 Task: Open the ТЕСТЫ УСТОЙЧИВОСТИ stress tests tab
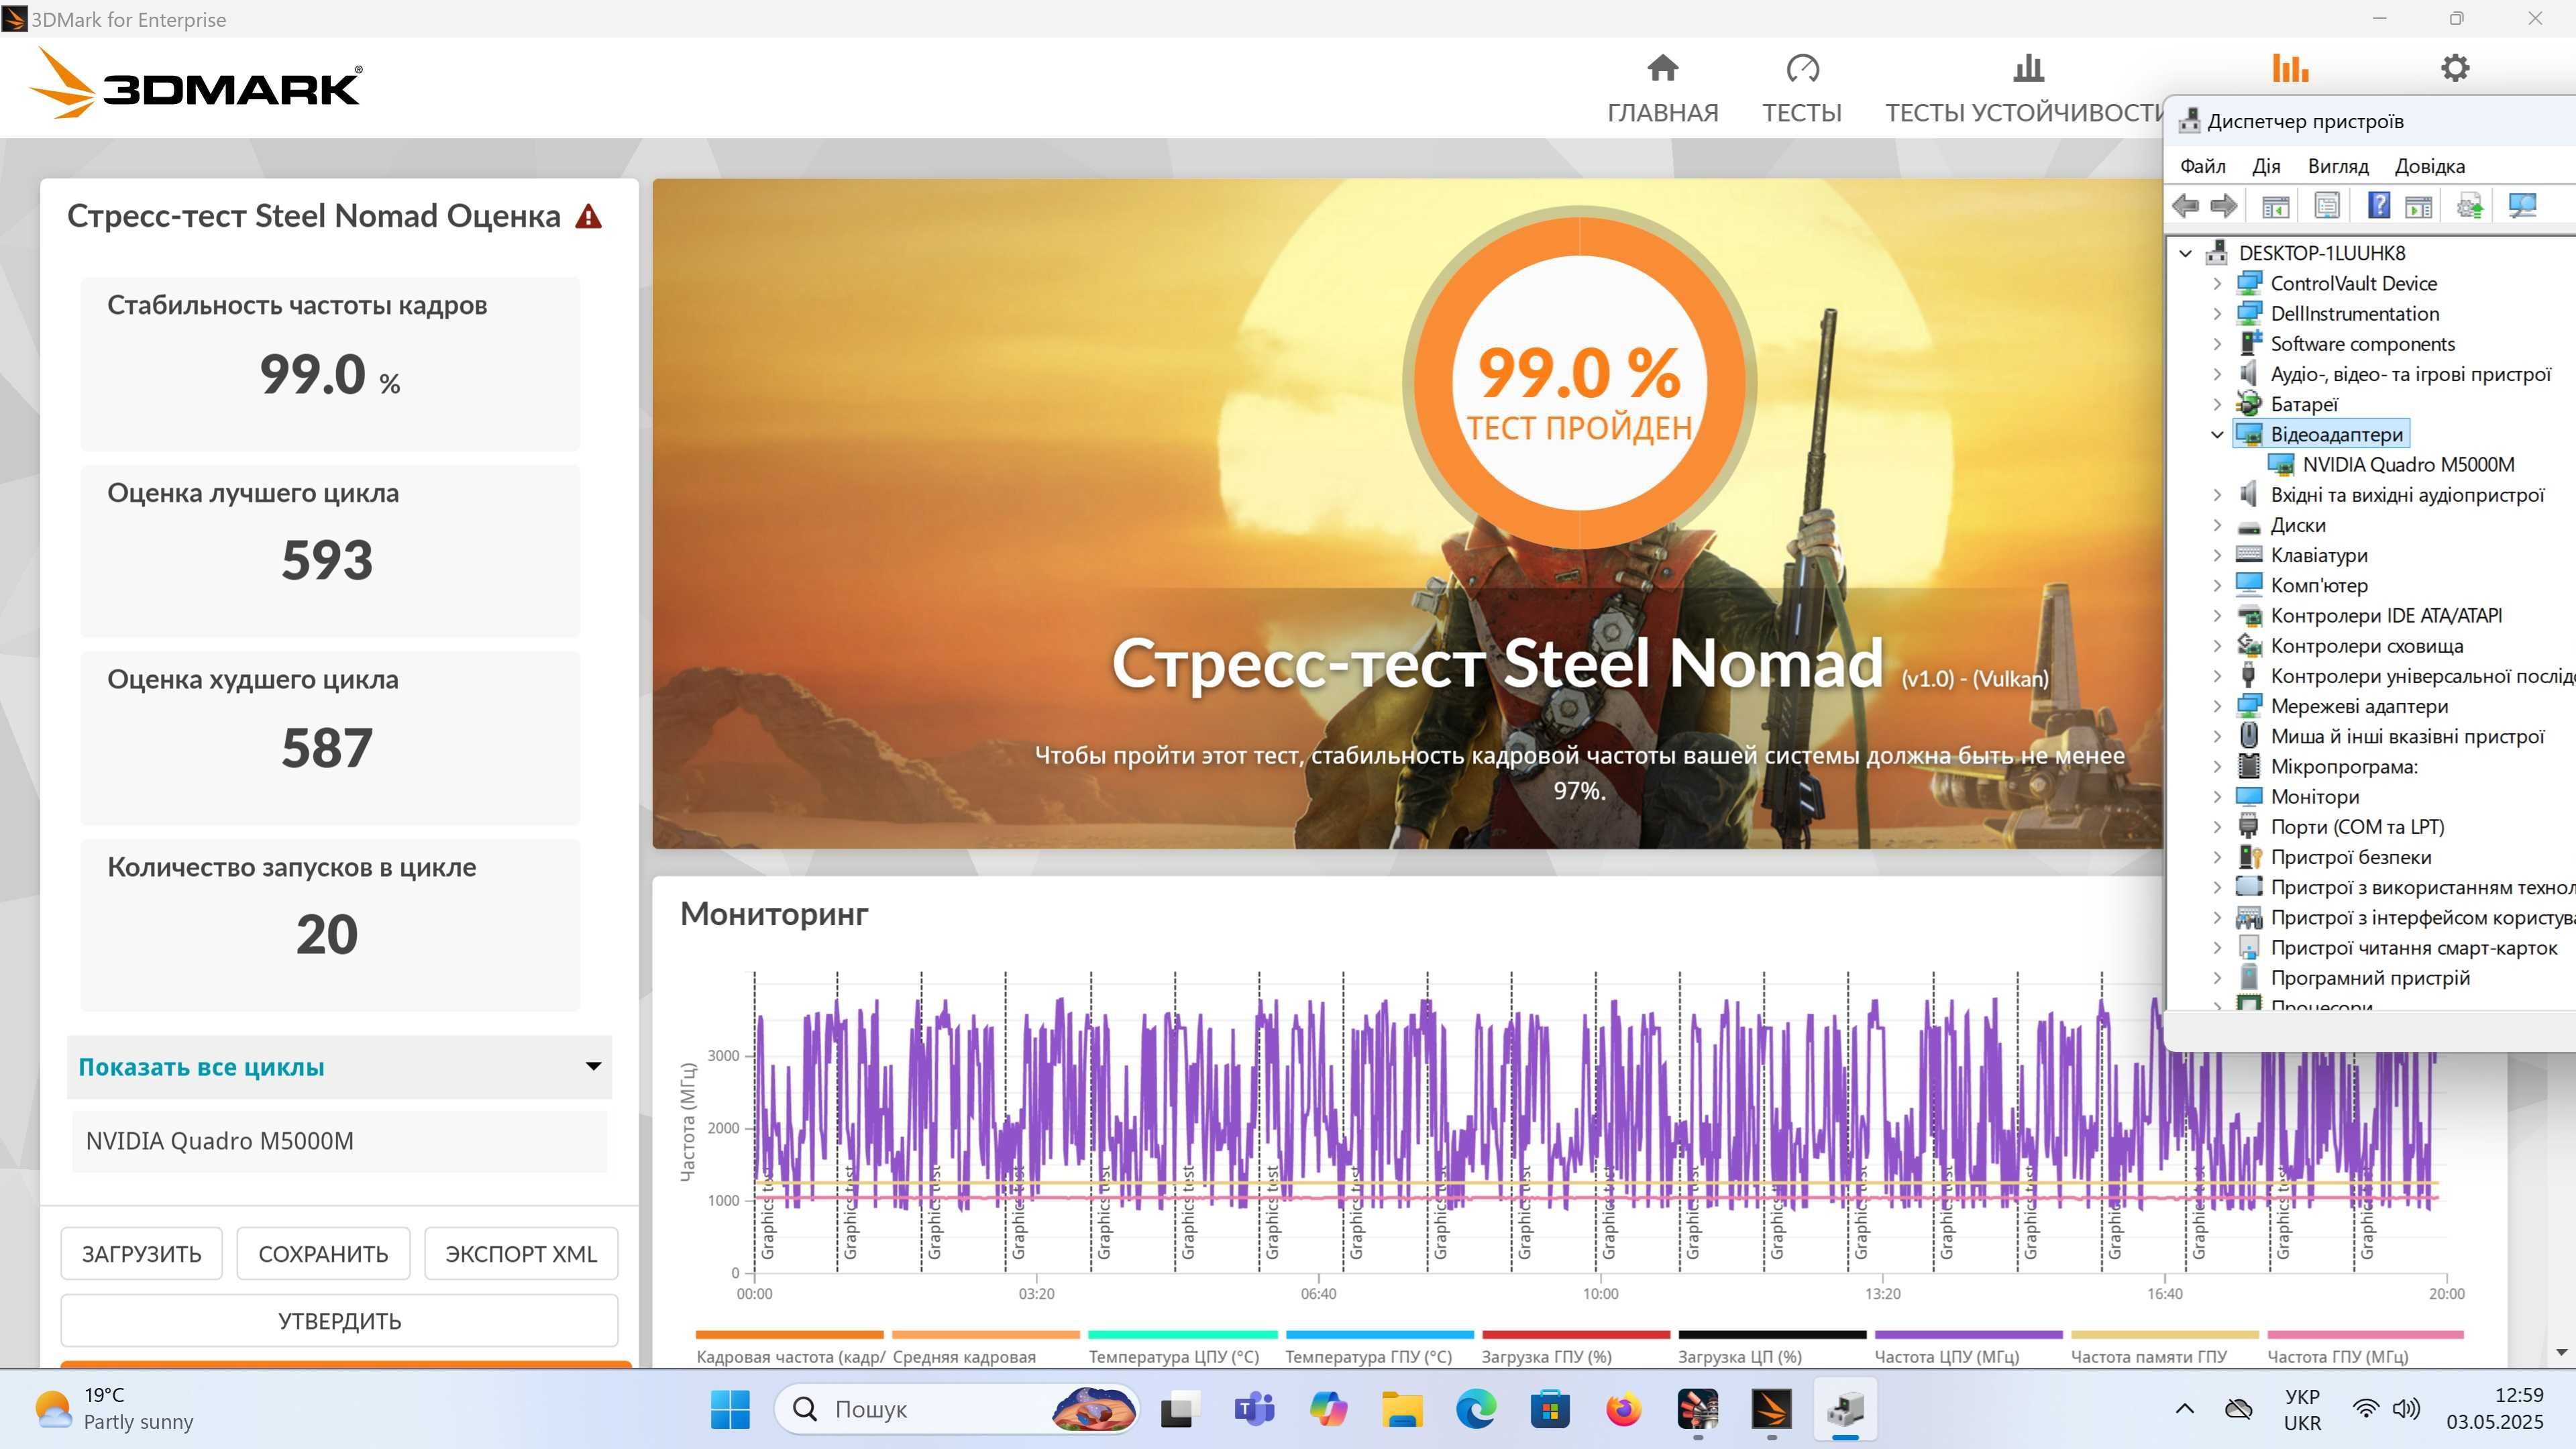(2024, 89)
